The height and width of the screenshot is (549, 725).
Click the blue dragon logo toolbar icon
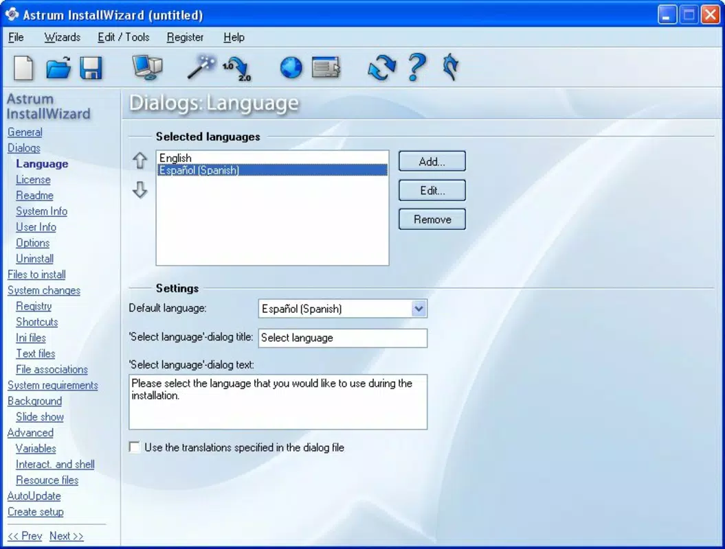pyautogui.click(x=451, y=67)
